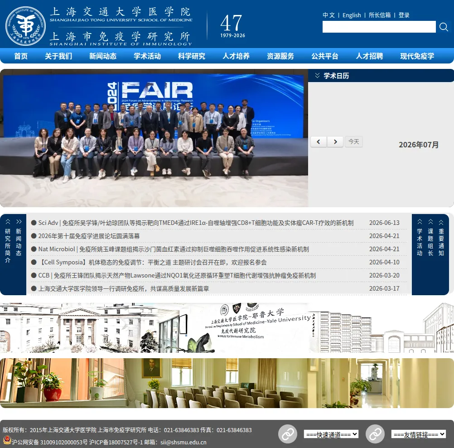
Task: Open the 2026年第十届免疫学进展论坛 news link
Action: (x=89, y=236)
